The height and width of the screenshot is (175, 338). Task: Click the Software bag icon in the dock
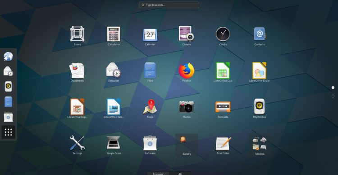9,117
